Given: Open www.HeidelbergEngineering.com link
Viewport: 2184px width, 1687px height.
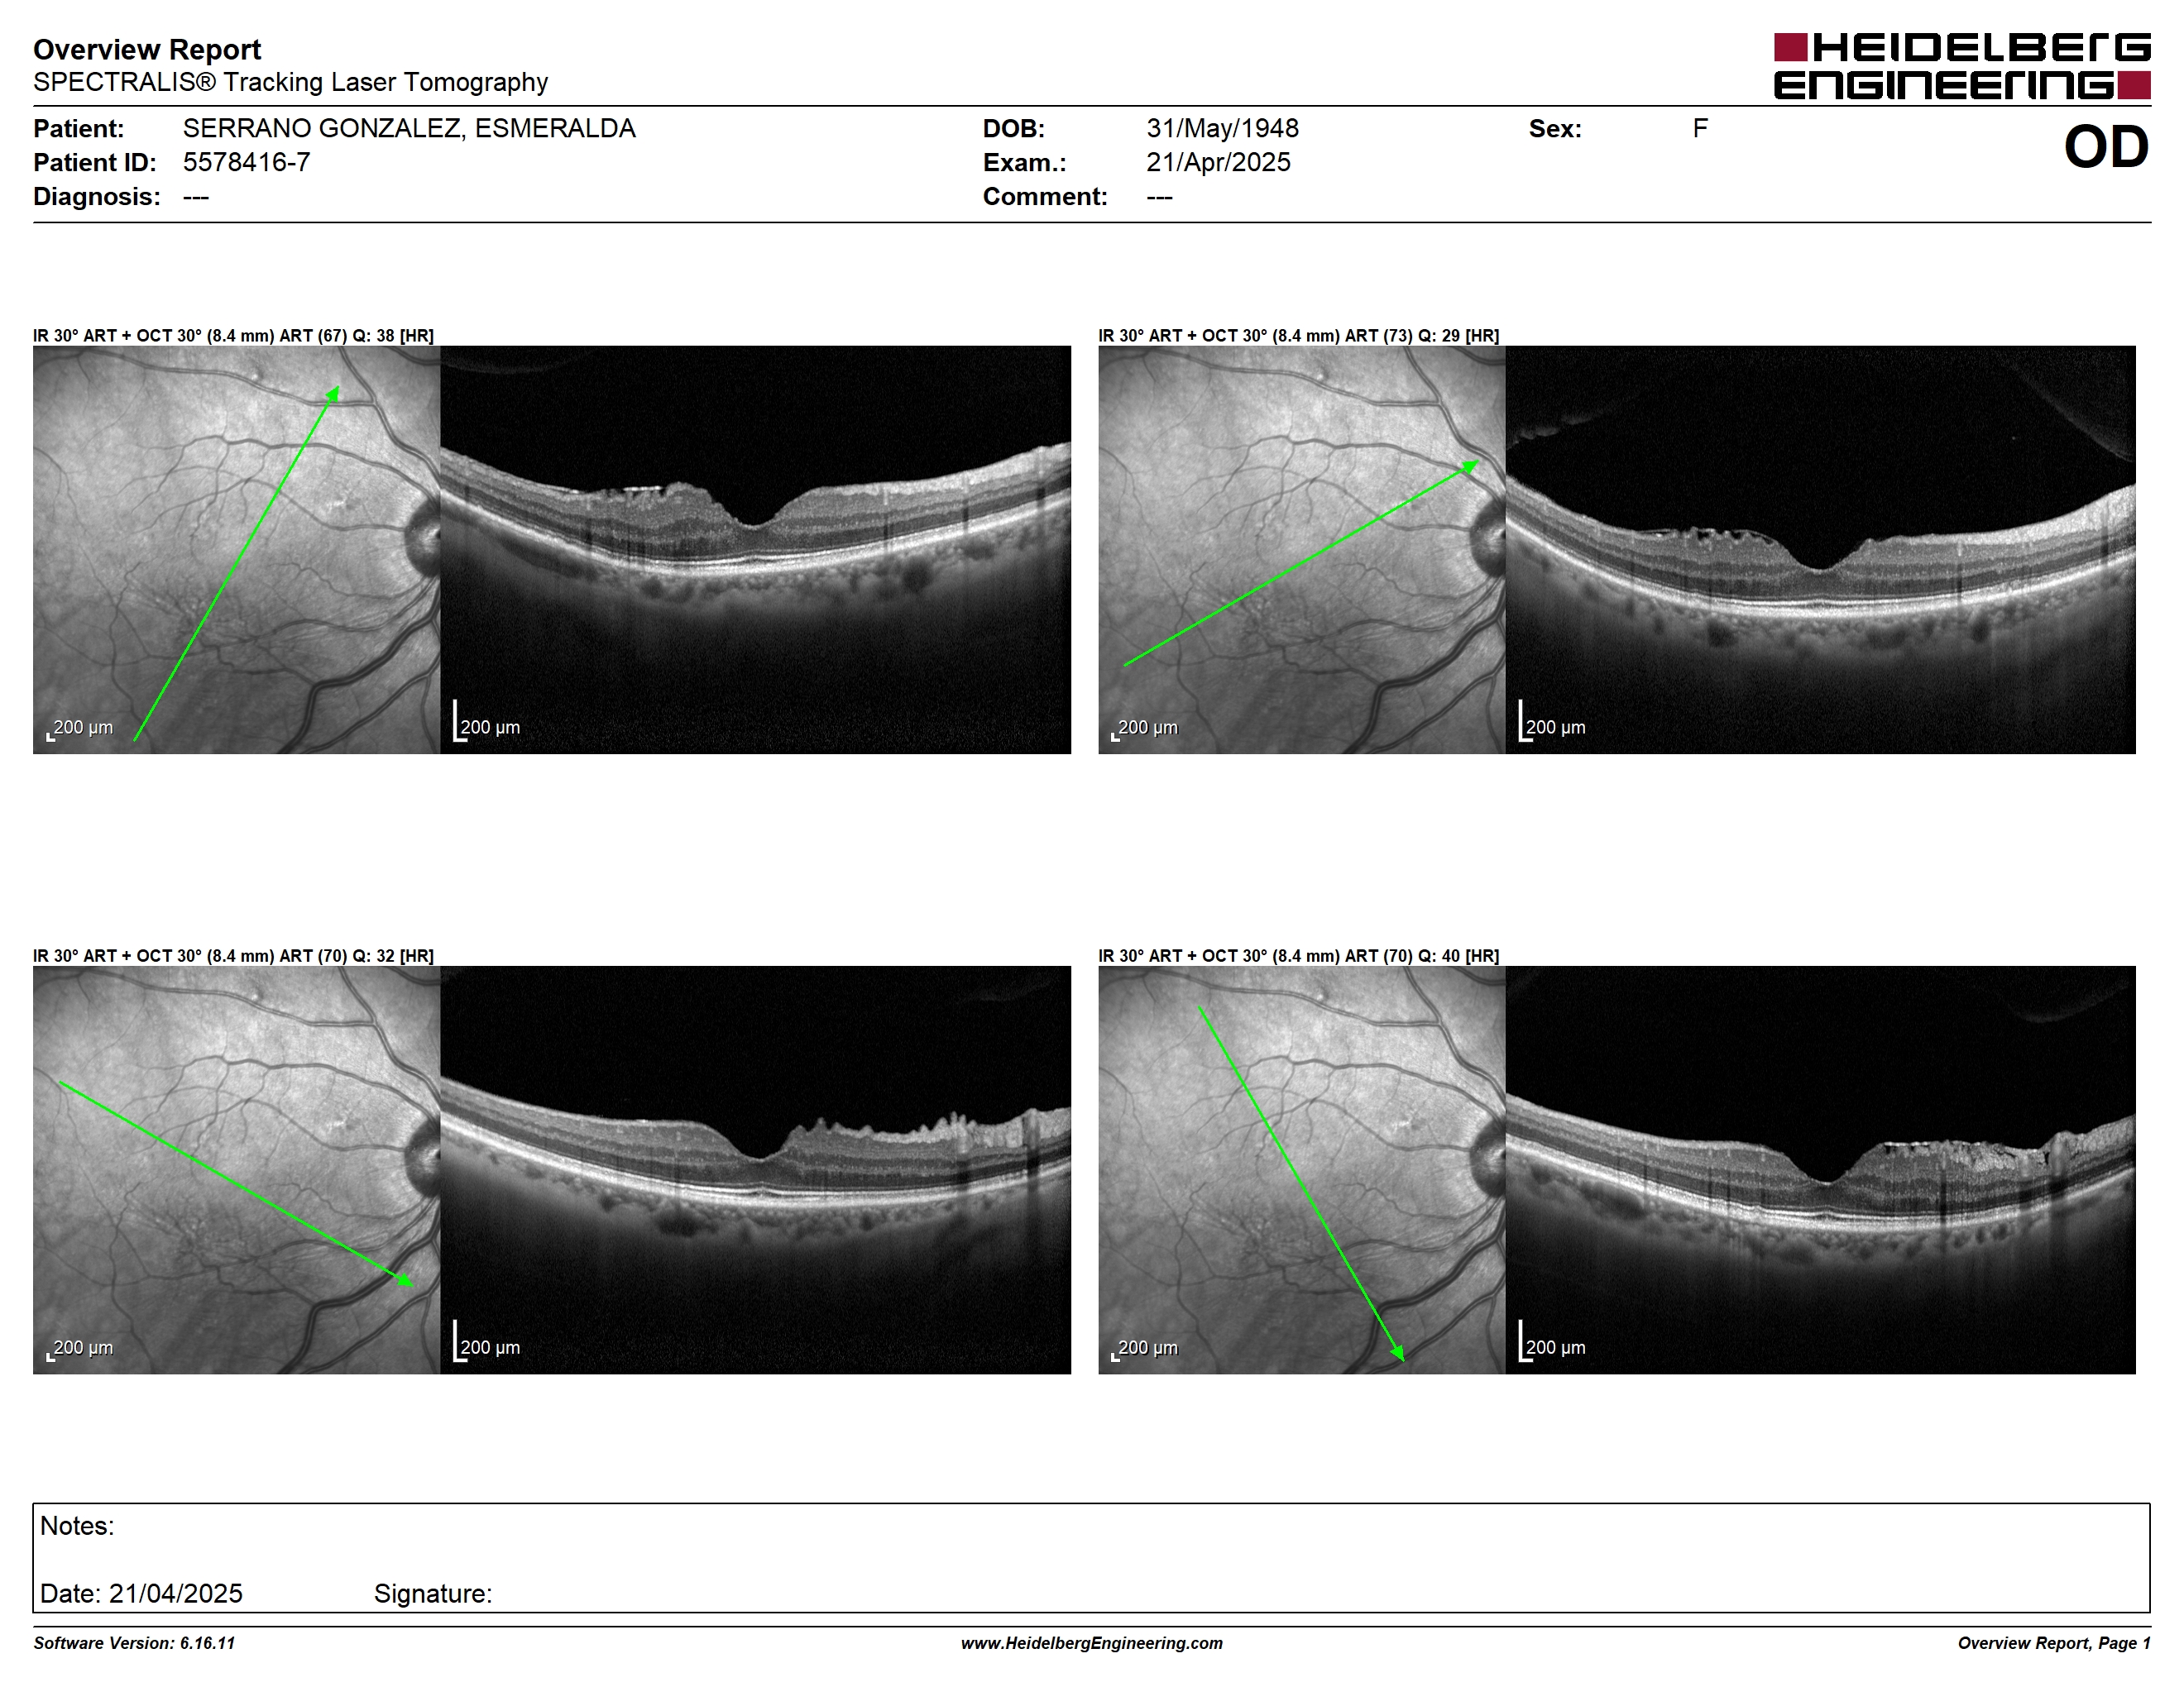Looking at the screenshot, I should point(1092,1643).
